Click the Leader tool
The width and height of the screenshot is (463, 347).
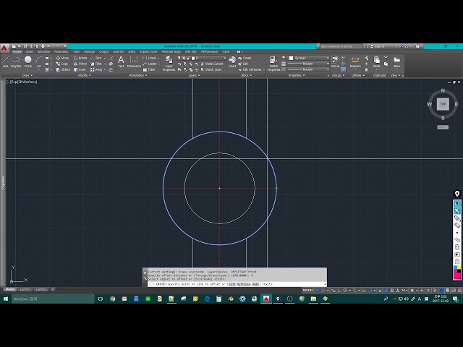(150, 64)
